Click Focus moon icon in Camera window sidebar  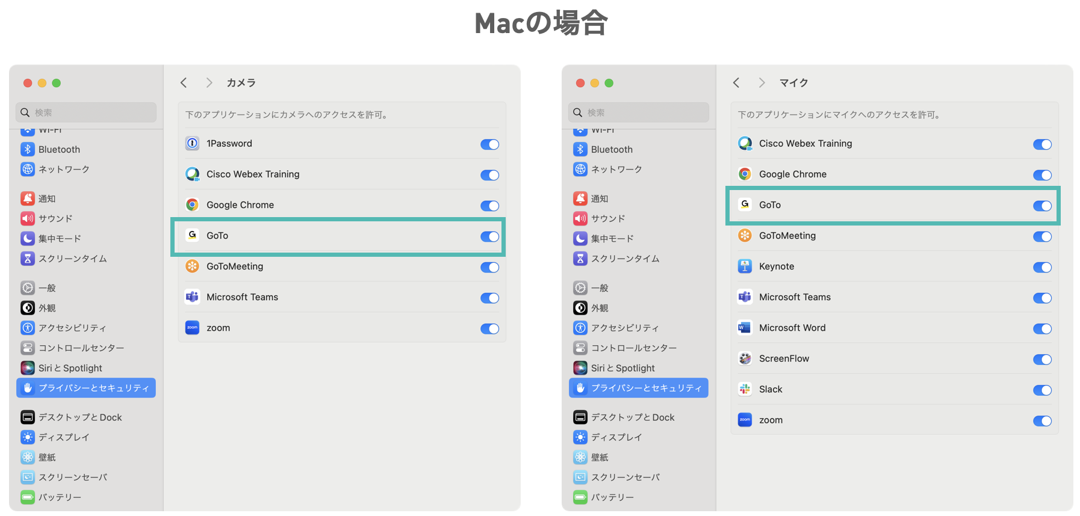[x=28, y=238]
